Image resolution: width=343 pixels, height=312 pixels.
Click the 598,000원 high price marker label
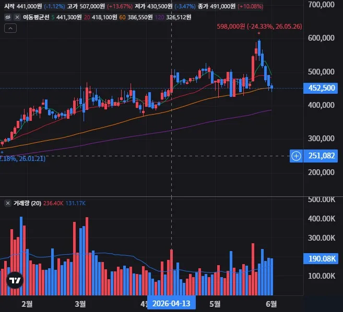(x=259, y=27)
